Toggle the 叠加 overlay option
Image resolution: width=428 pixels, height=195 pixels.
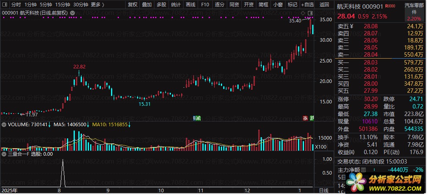pos(147,5)
